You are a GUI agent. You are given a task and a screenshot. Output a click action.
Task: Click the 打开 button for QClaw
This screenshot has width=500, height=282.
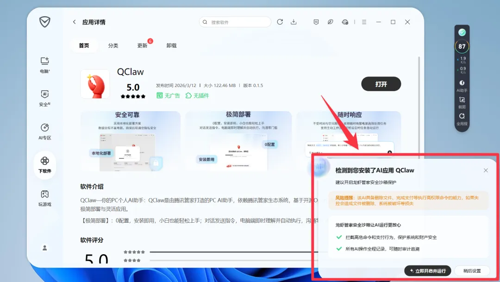click(x=381, y=84)
